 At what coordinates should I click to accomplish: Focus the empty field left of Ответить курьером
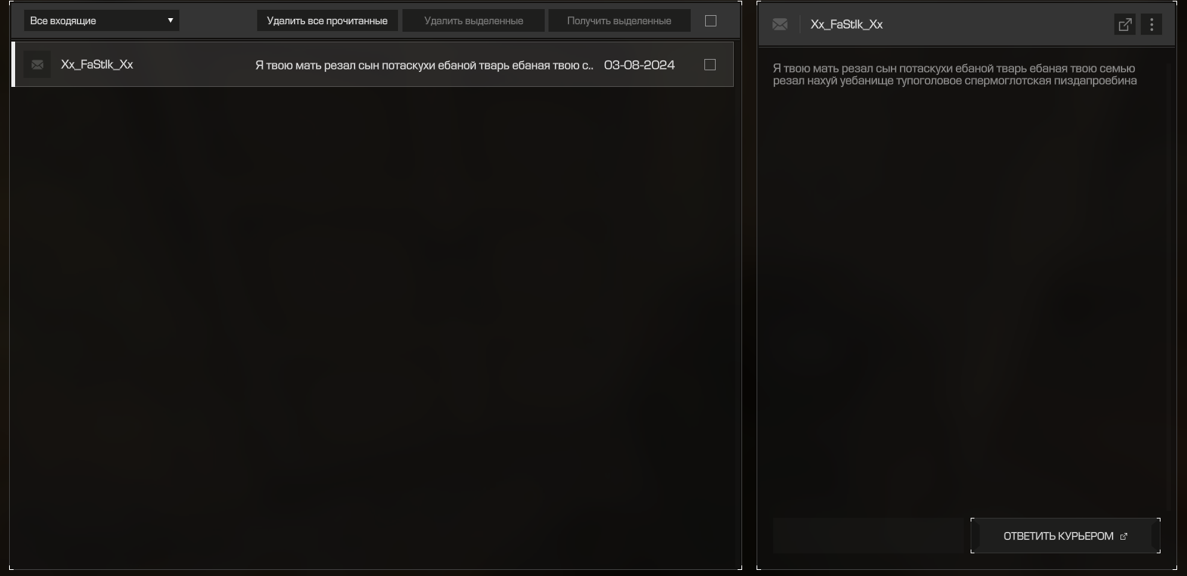coord(872,536)
